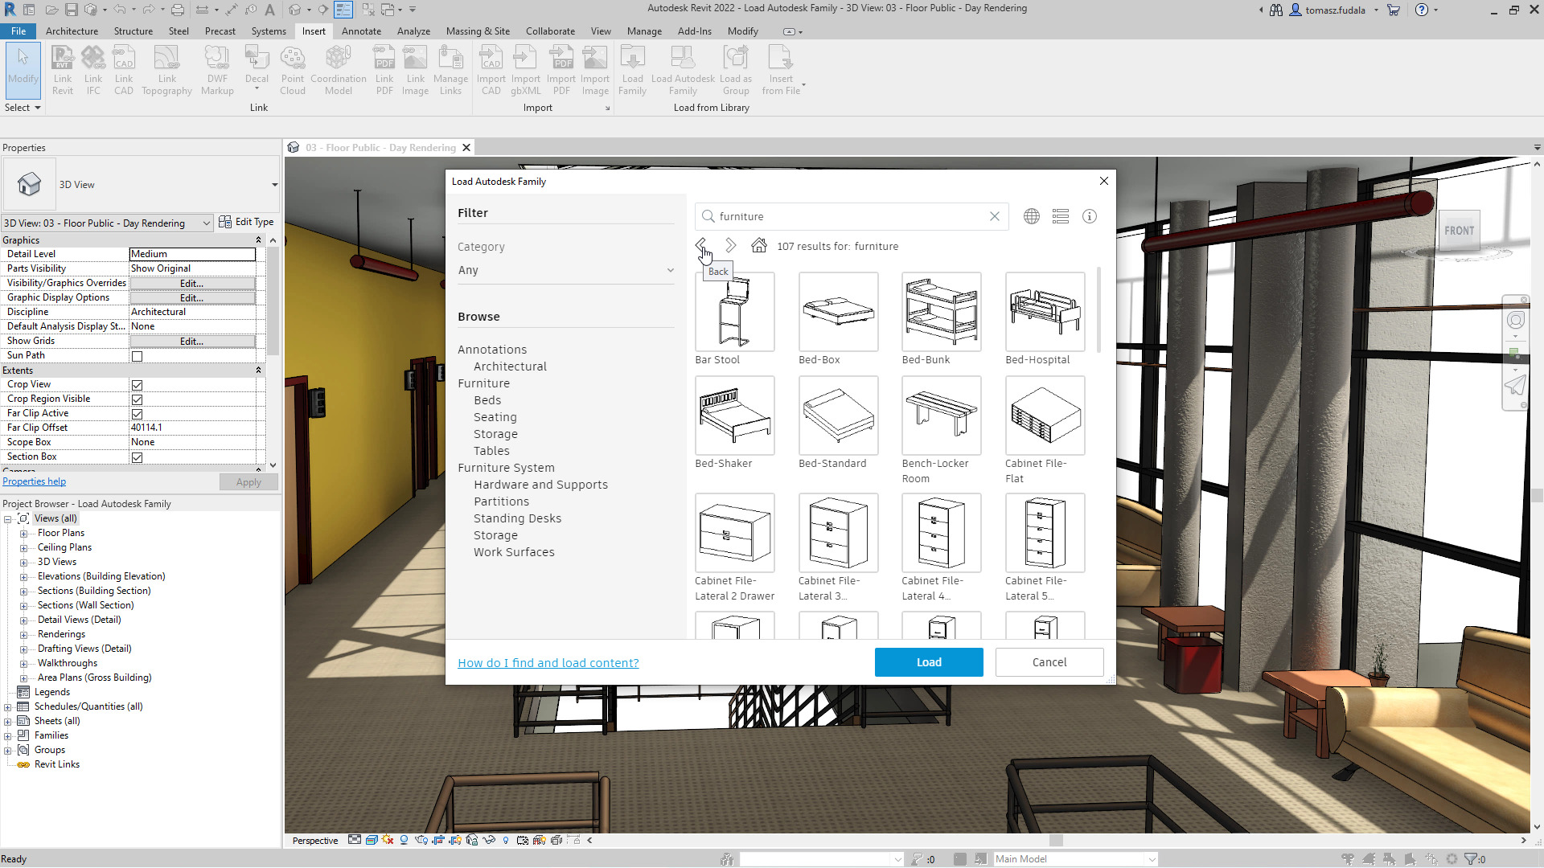This screenshot has height=868, width=1544.
Task: Open the Manage ribbon tab
Action: [x=644, y=31]
